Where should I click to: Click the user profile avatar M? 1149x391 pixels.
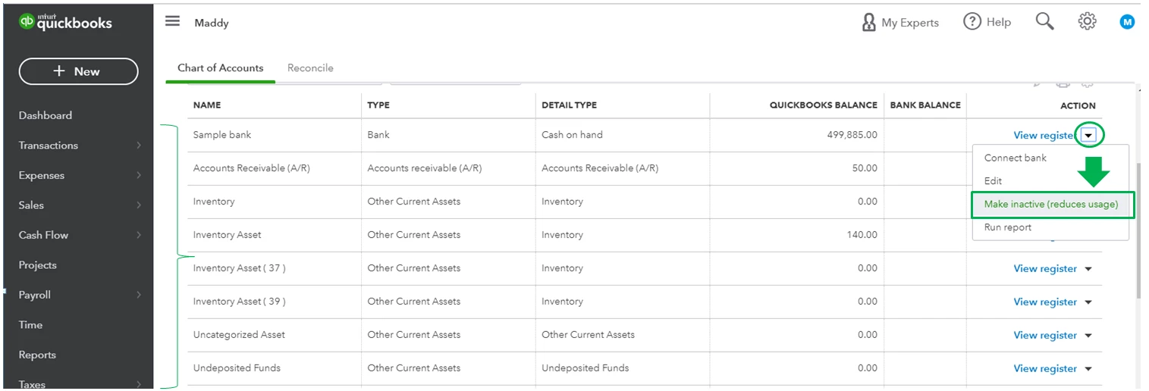click(1128, 22)
